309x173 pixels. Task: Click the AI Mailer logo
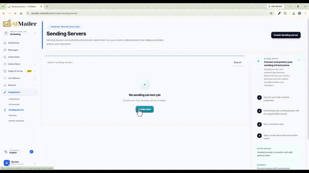point(20,23)
